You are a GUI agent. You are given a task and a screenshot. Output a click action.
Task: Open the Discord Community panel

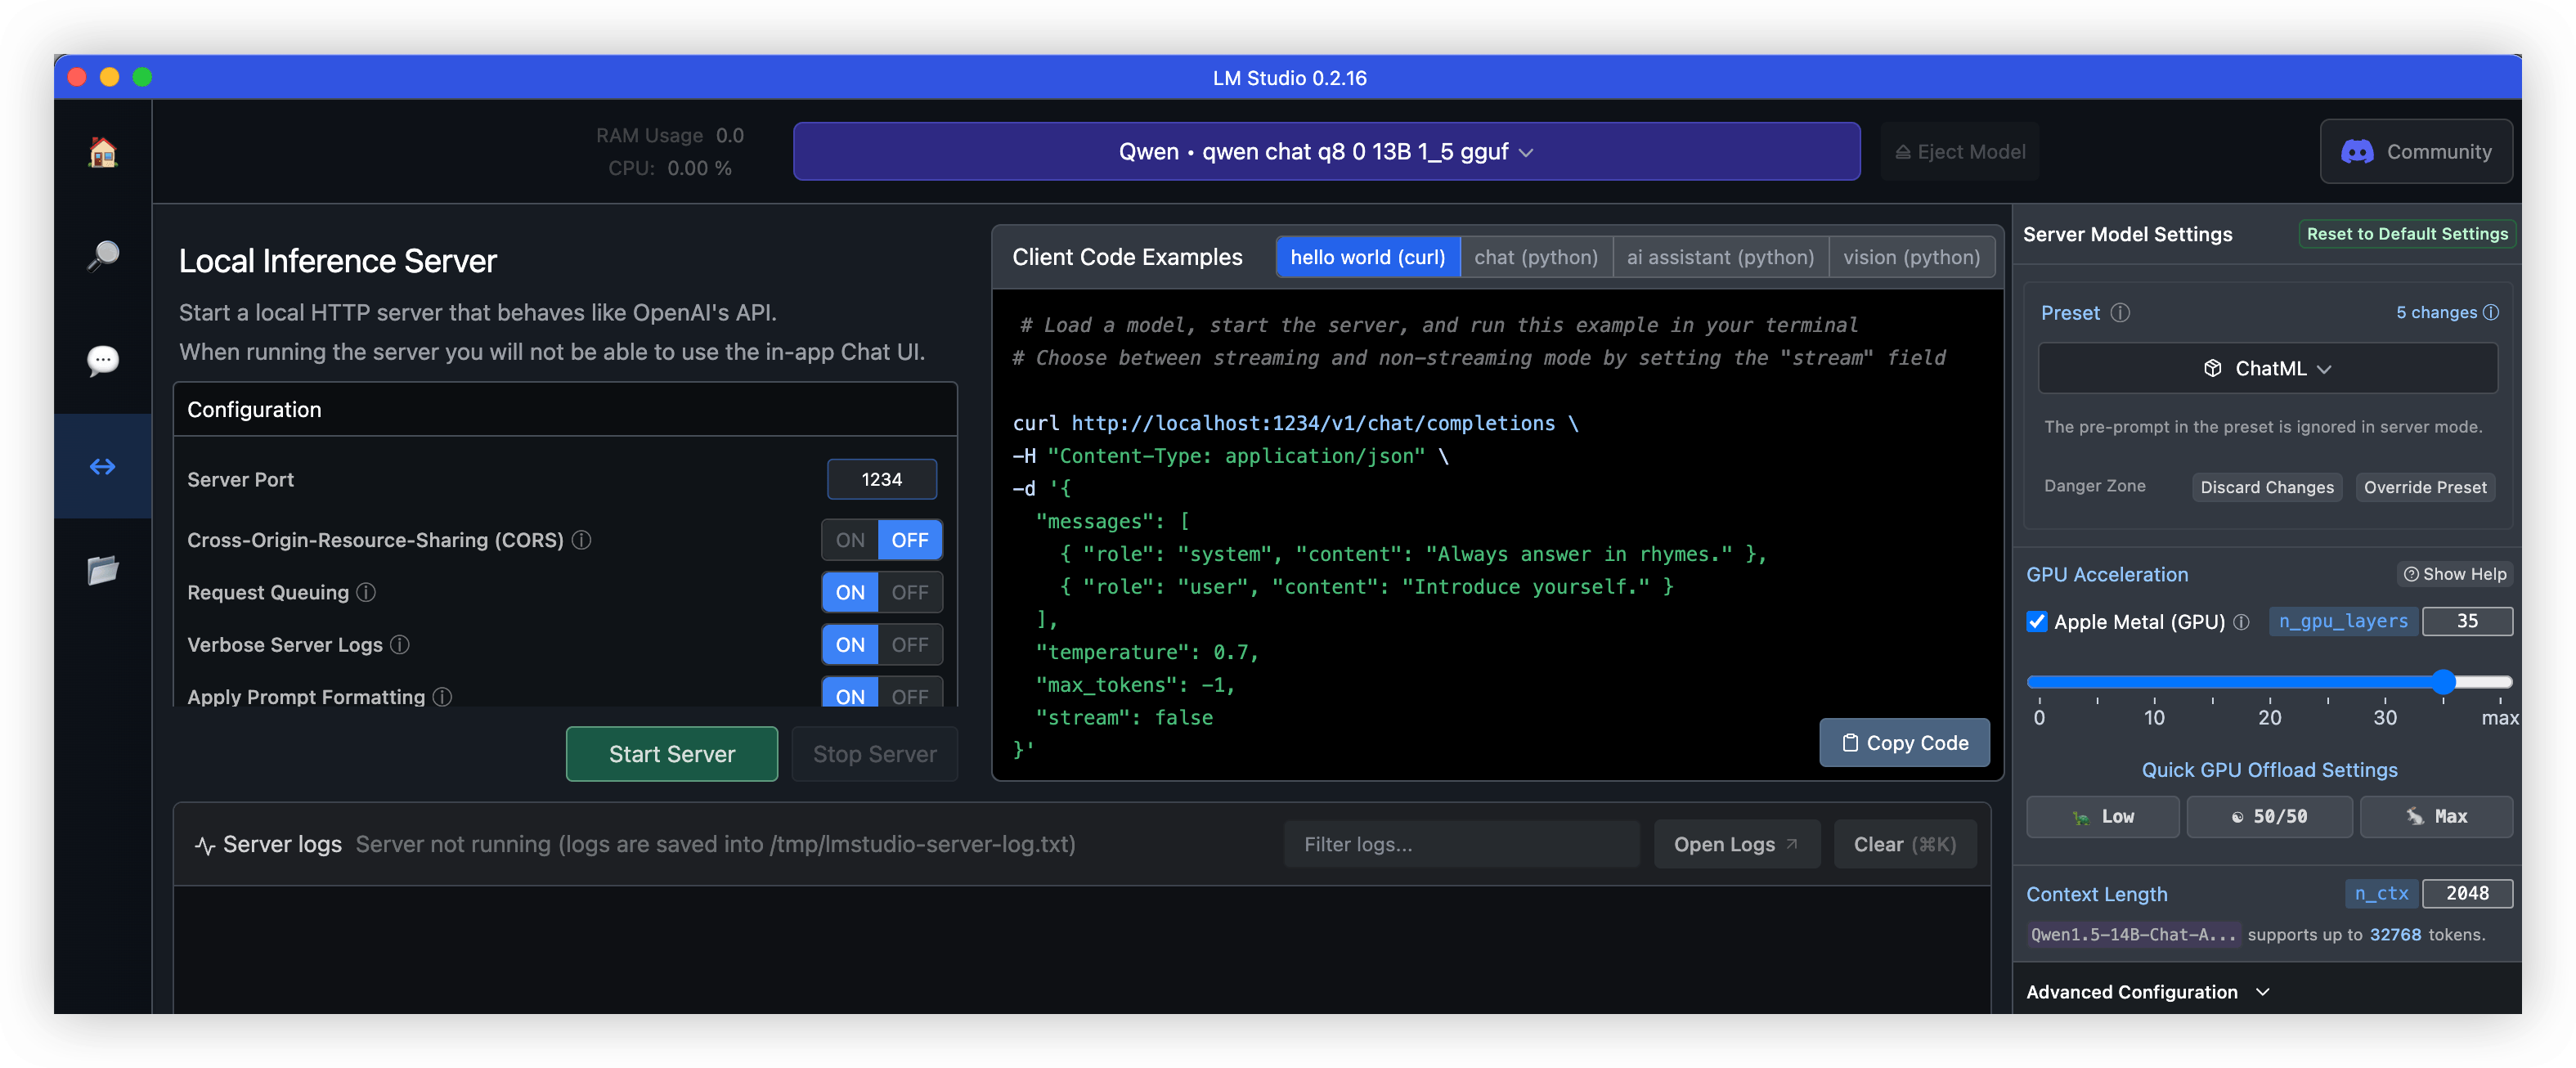pyautogui.click(x=2417, y=151)
